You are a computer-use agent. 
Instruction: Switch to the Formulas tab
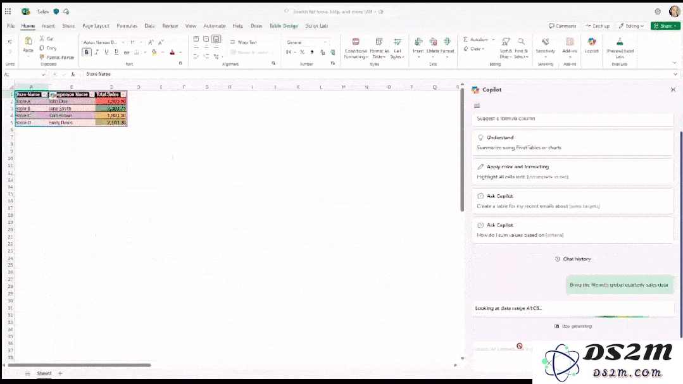[127, 26]
